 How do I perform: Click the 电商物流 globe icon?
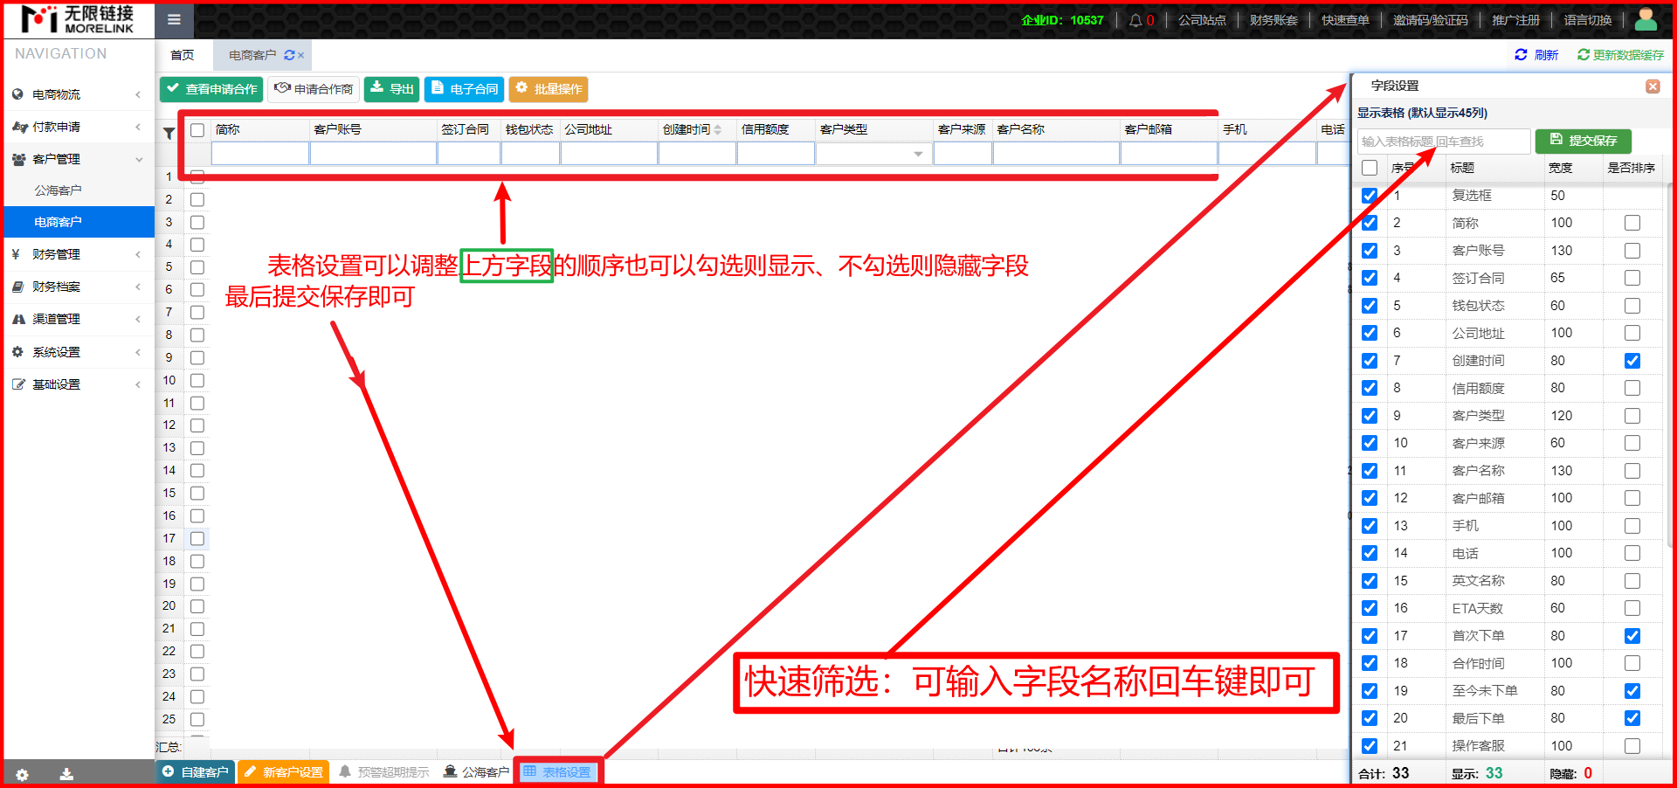point(17,94)
